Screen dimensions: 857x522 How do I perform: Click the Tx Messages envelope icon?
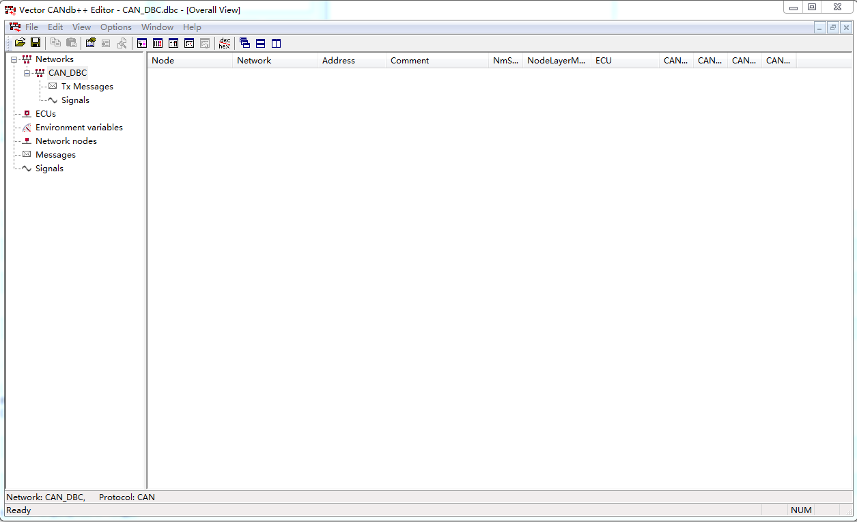[x=53, y=86]
